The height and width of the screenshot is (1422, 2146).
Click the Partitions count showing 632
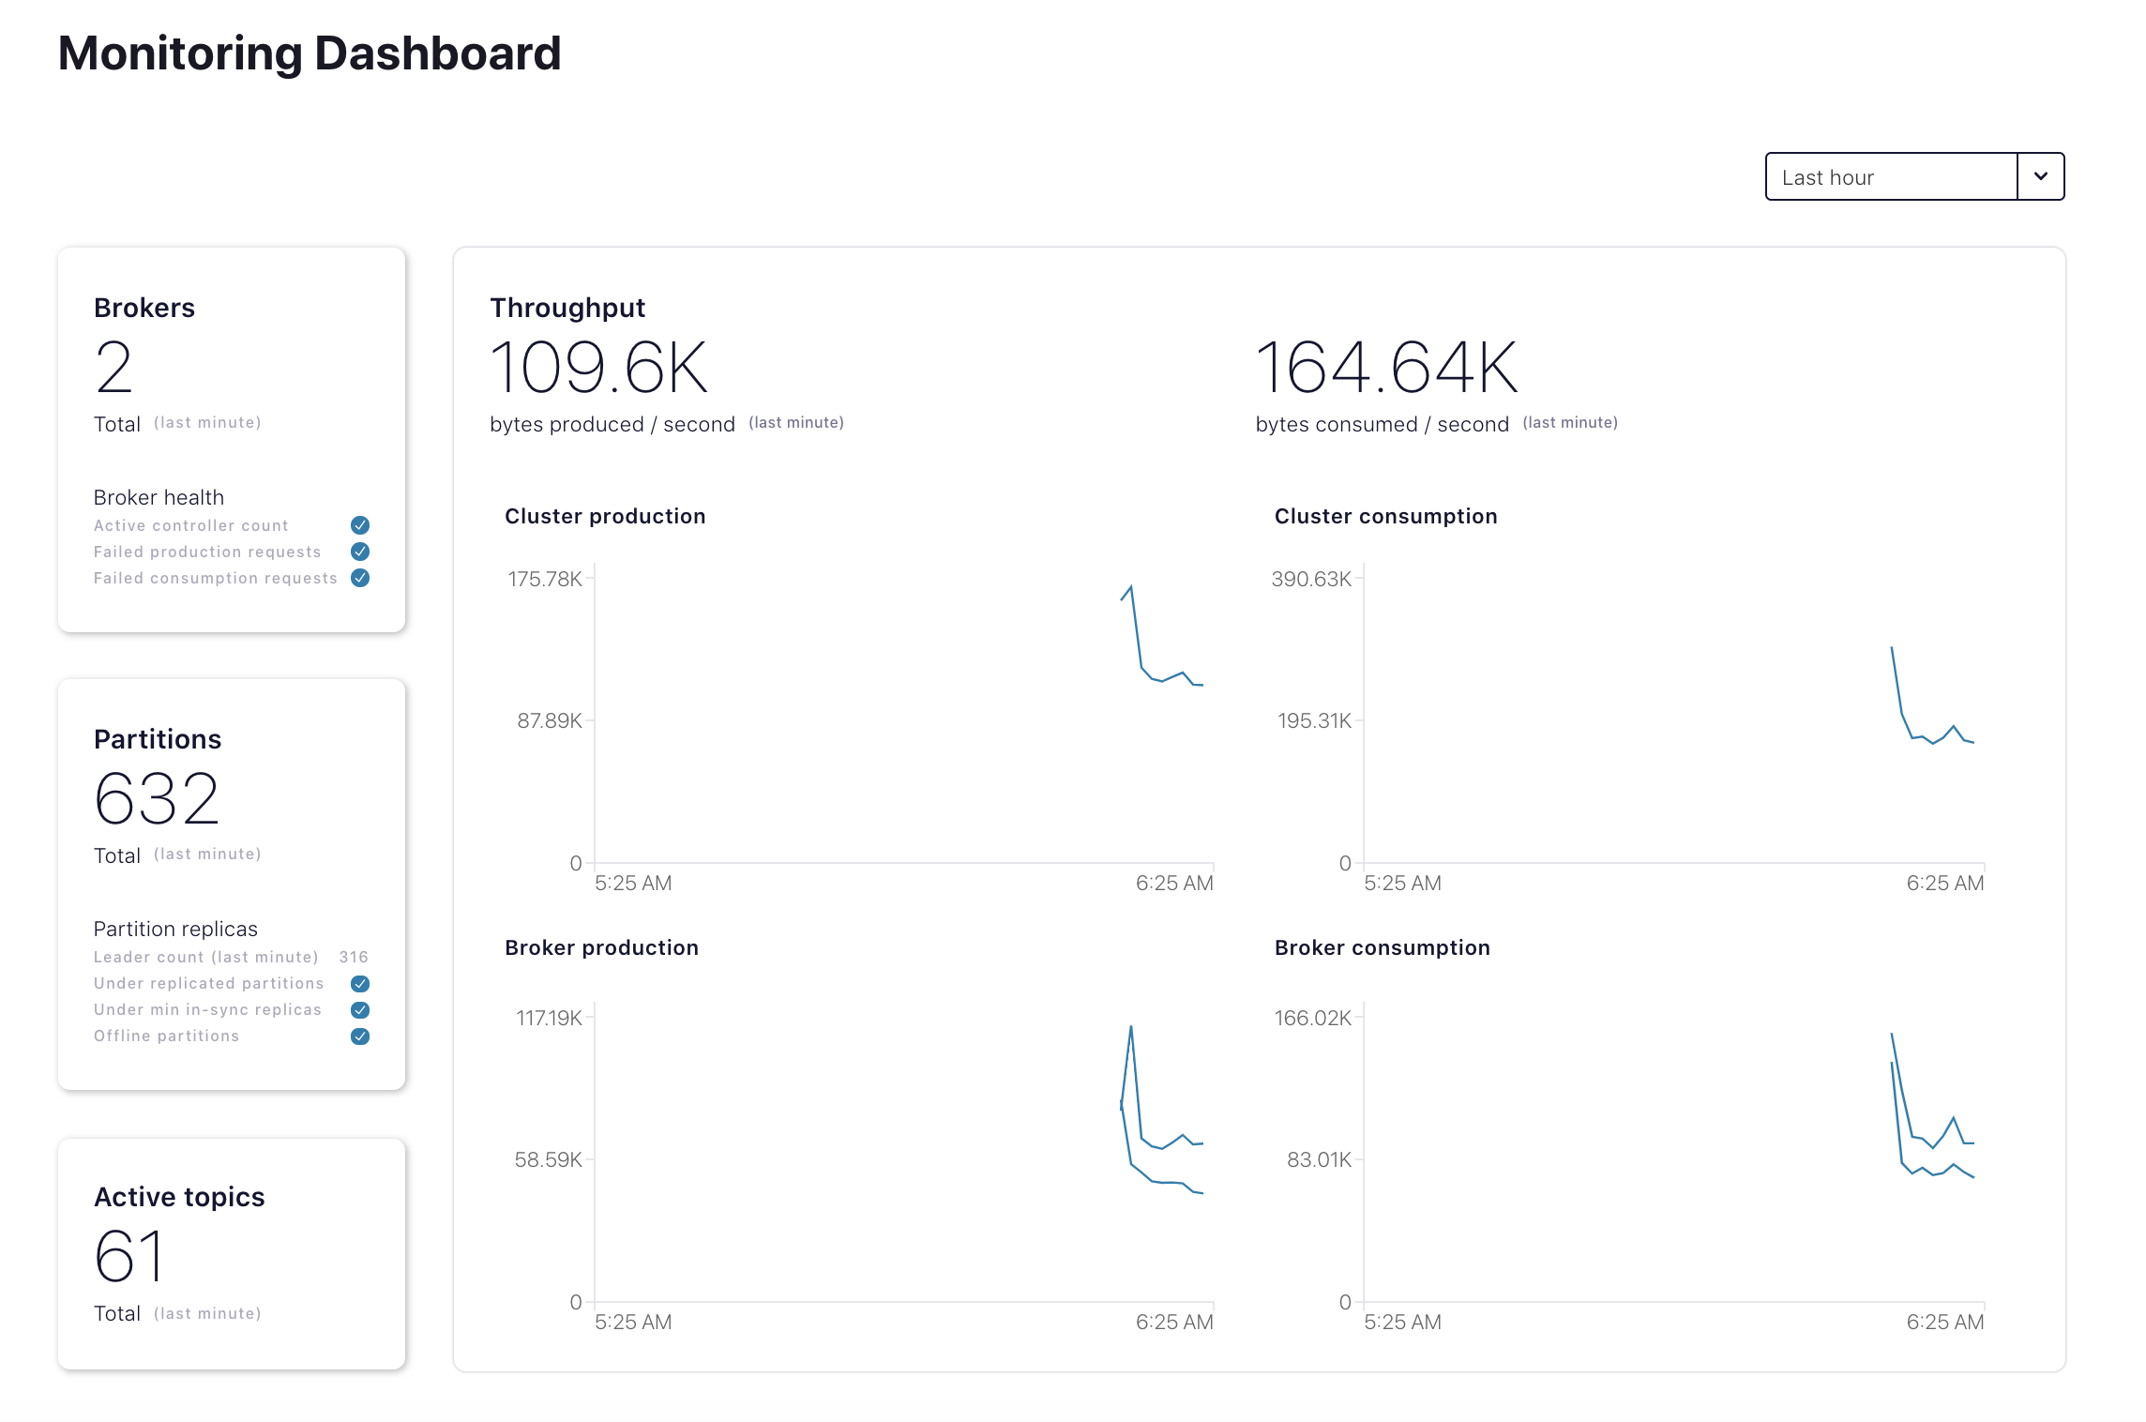(158, 800)
